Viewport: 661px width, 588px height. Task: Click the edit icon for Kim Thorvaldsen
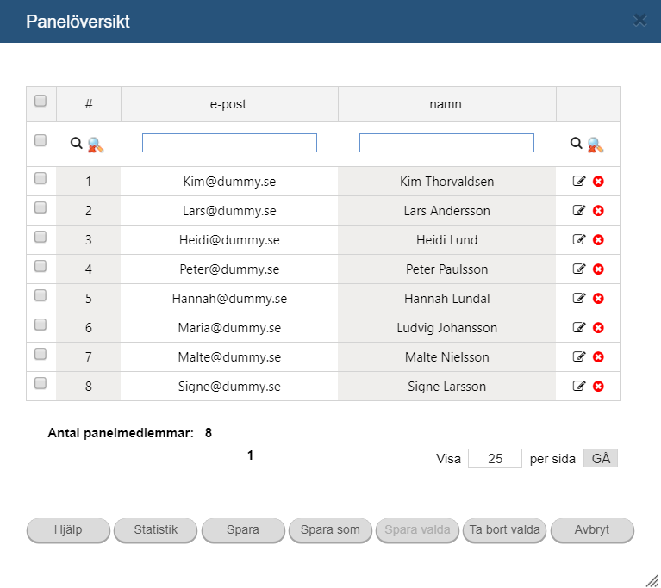579,181
